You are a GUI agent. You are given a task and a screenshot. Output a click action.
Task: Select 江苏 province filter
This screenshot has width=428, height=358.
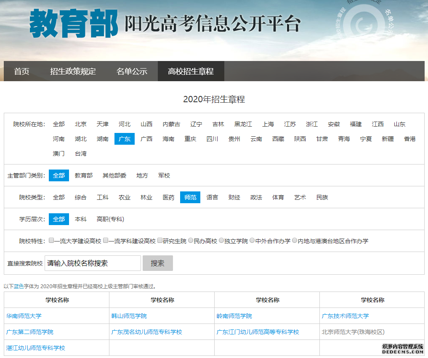[x=290, y=124]
